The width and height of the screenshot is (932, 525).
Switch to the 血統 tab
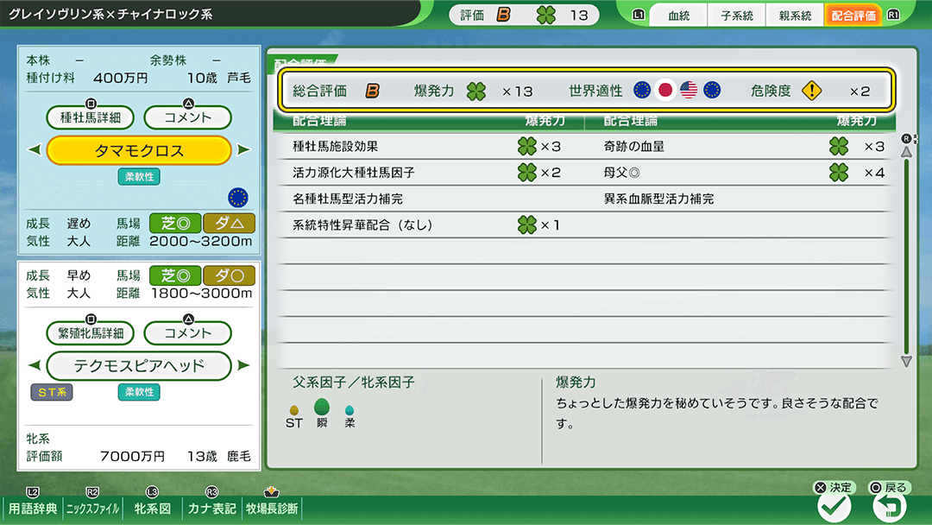pyautogui.click(x=678, y=16)
